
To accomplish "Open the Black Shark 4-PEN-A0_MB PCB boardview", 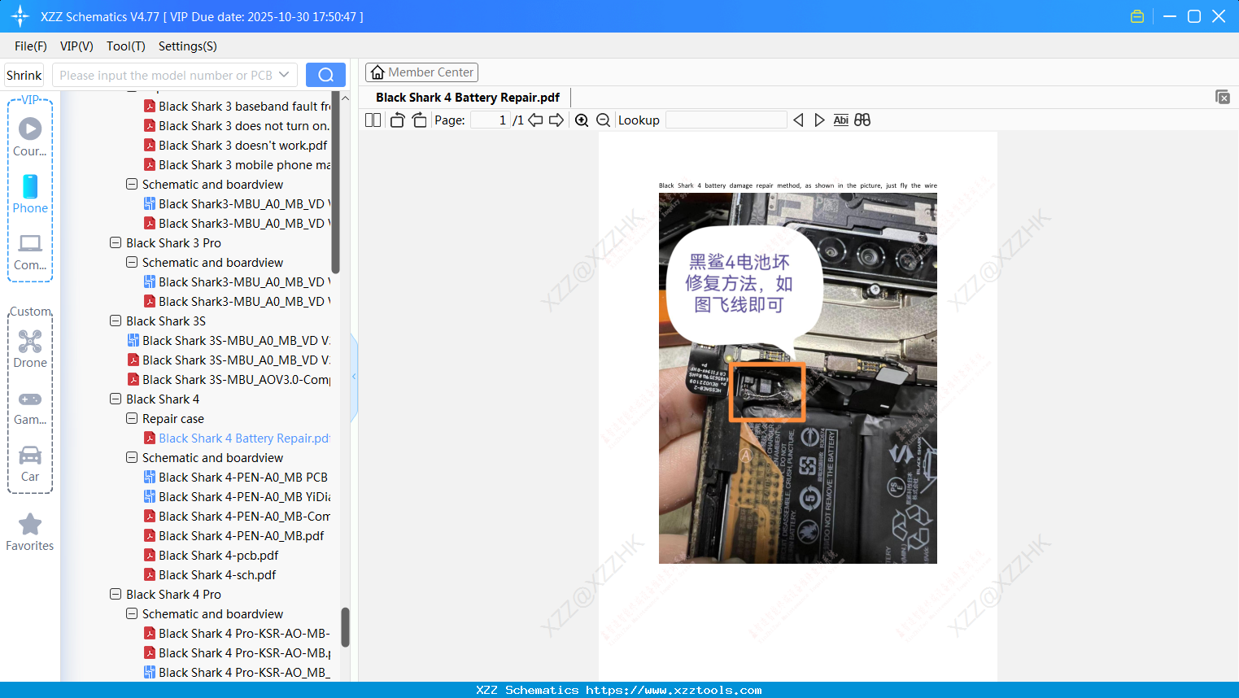I will (x=236, y=478).
